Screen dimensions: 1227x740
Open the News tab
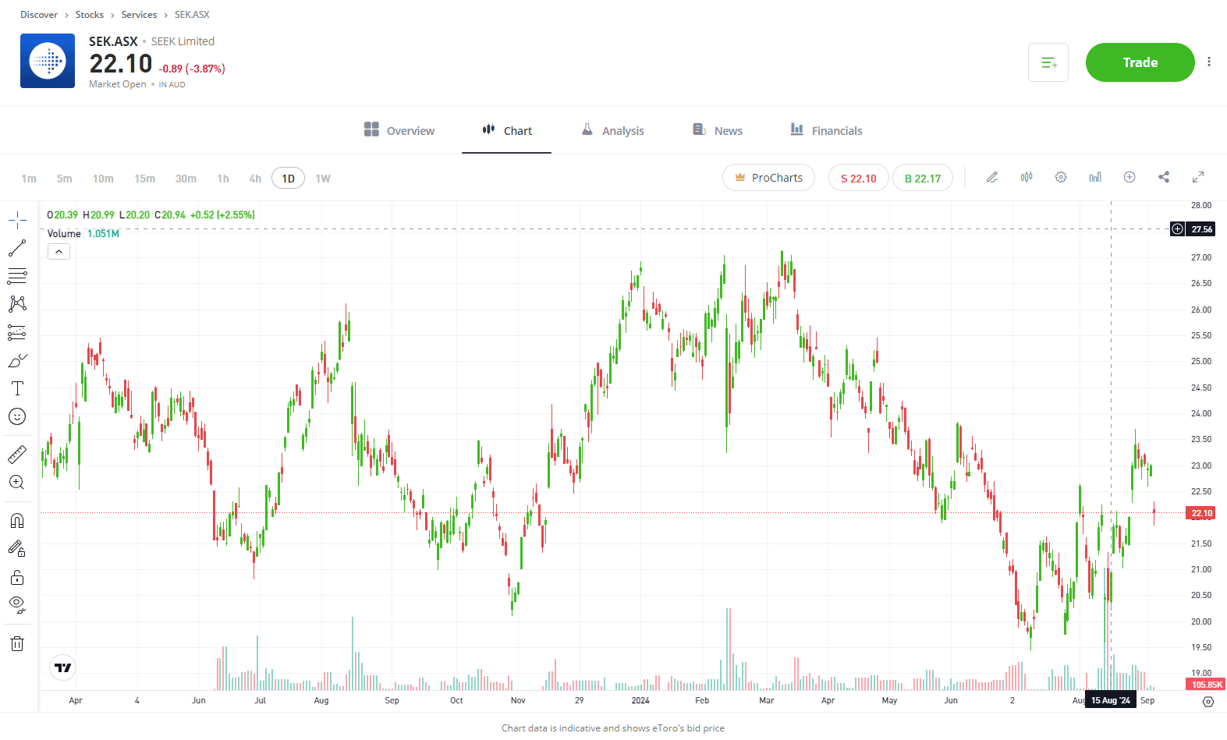[x=718, y=130]
